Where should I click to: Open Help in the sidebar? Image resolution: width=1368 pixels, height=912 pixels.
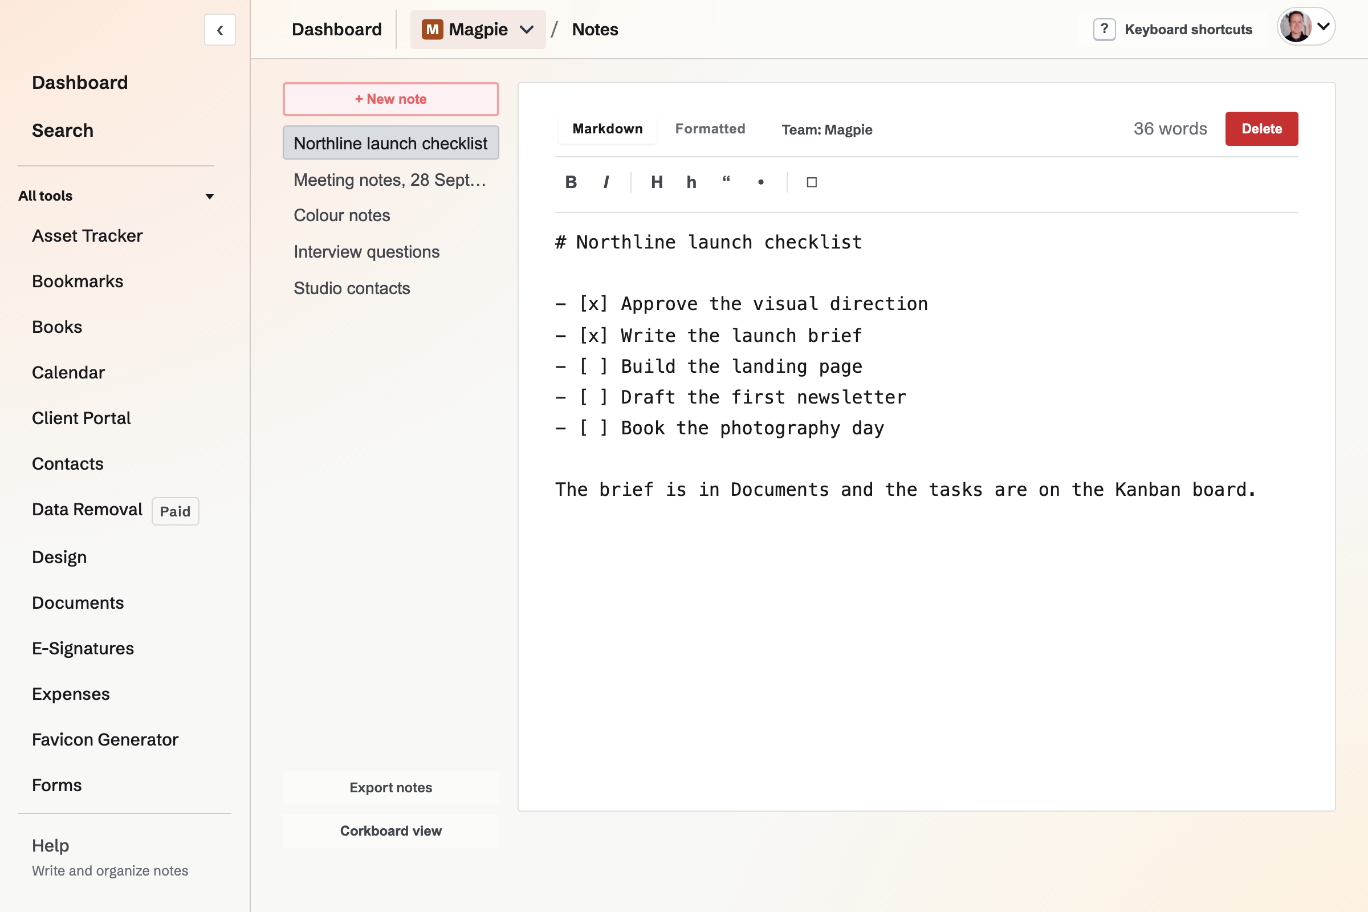pos(50,845)
